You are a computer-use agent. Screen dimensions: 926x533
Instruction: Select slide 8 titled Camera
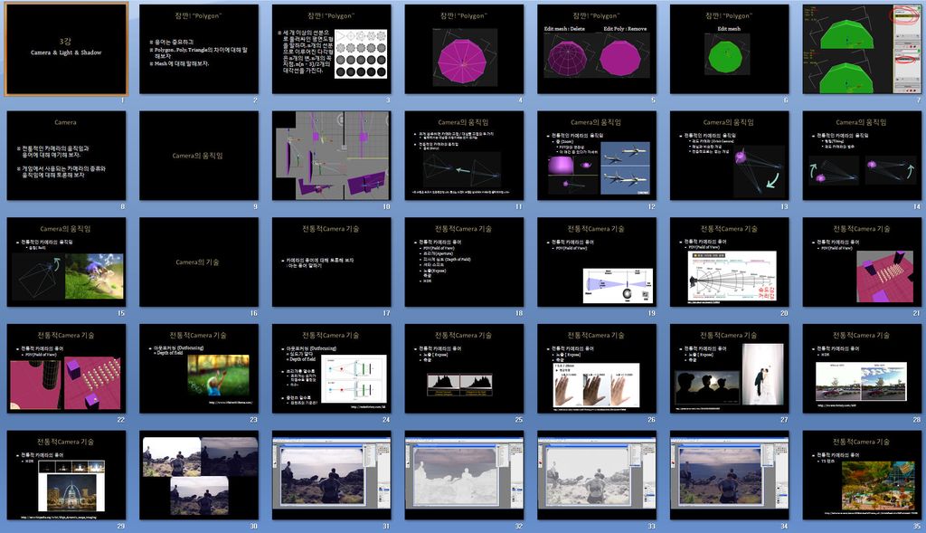click(x=66, y=156)
